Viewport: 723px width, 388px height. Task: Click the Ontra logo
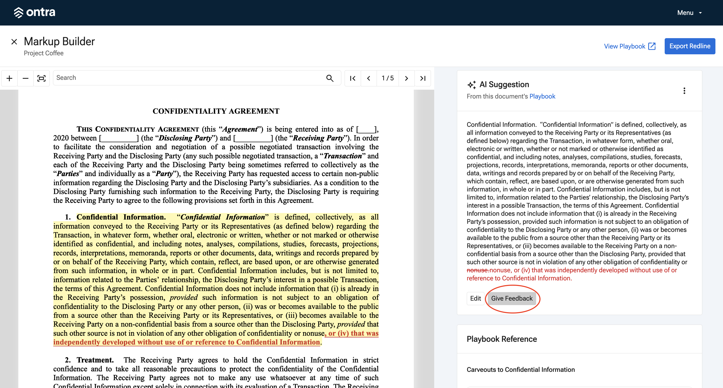pos(35,12)
